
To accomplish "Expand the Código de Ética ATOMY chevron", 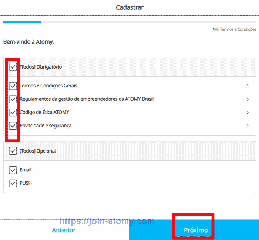I will click(248, 113).
